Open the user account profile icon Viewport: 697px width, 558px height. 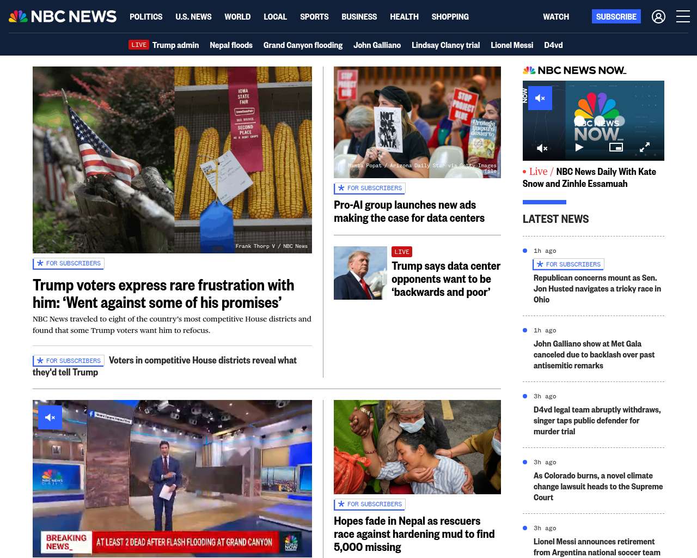tap(658, 17)
